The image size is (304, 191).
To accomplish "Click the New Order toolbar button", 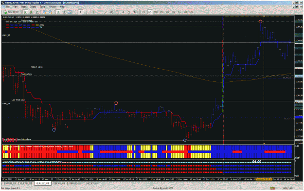I will 12,12.
